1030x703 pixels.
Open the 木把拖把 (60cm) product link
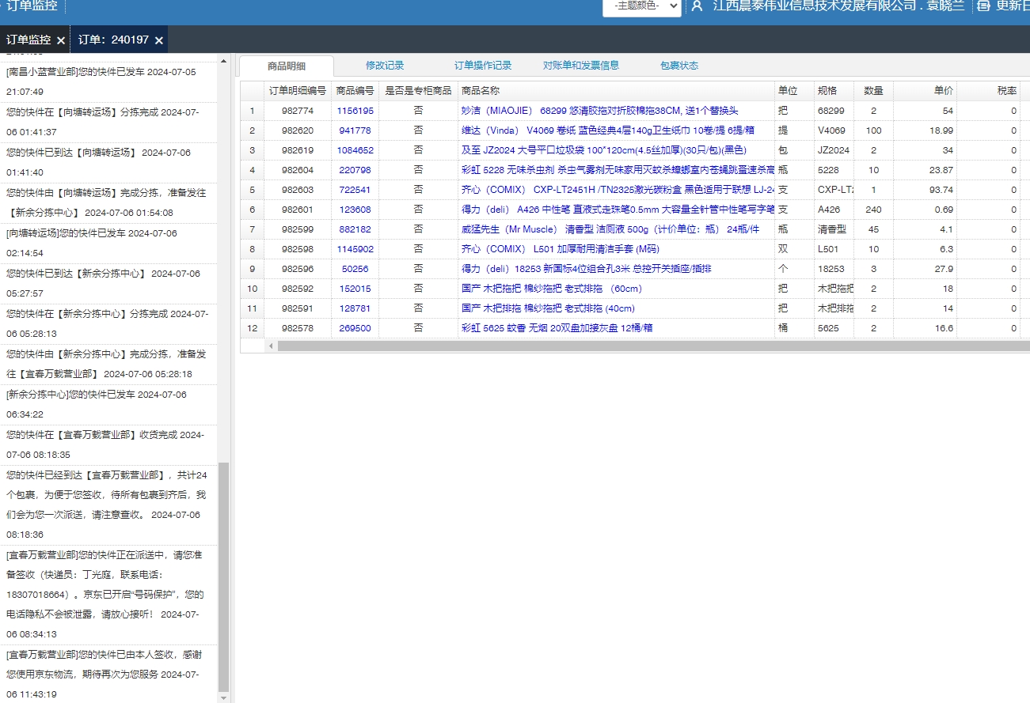pyautogui.click(x=551, y=289)
